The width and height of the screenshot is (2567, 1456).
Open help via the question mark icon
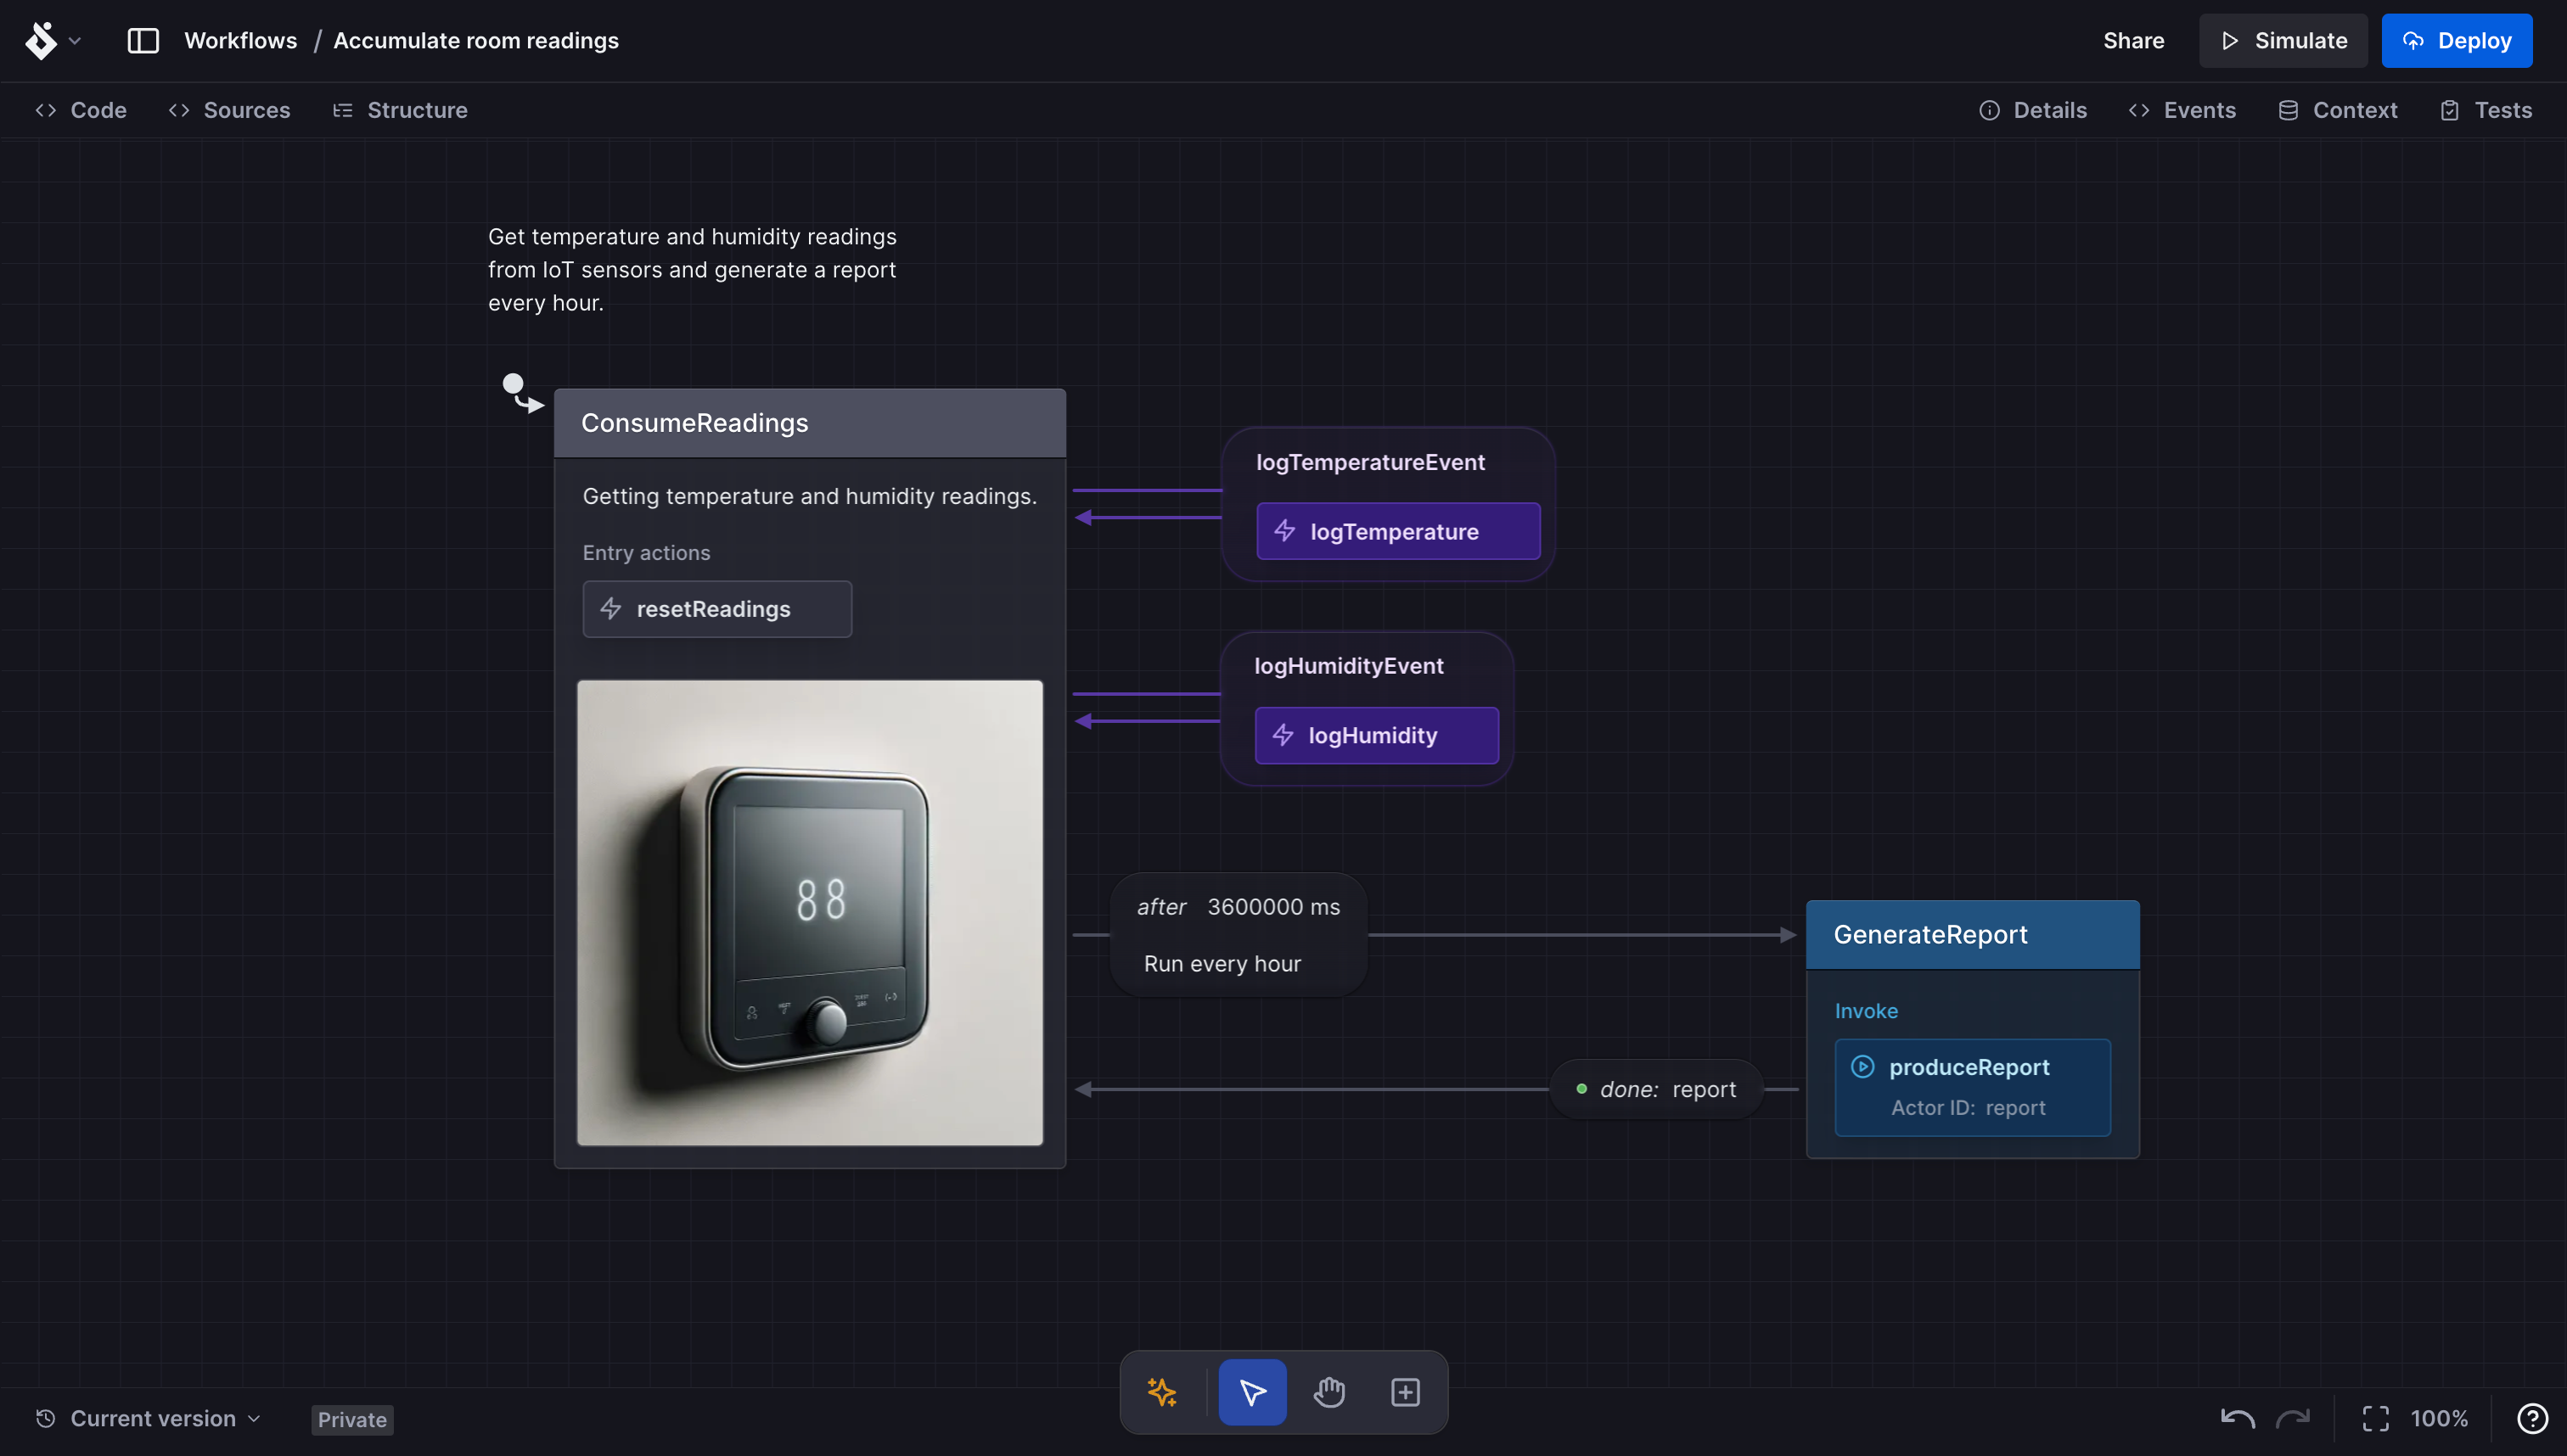point(2531,1417)
